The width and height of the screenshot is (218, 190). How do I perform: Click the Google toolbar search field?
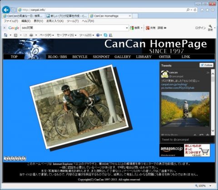coord(74,28)
